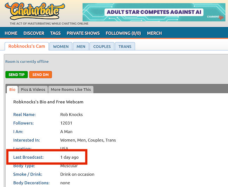The height and width of the screenshot is (187, 228).
Task: Click the 'Smoke / Drink:' label
Action: tap(28, 174)
